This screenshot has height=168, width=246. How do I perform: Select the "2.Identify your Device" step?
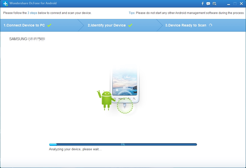click(x=106, y=25)
